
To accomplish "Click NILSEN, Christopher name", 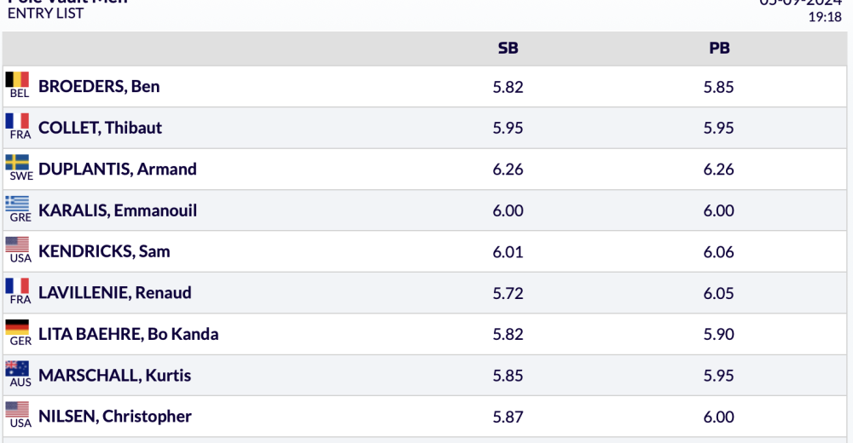I will (x=115, y=417).
